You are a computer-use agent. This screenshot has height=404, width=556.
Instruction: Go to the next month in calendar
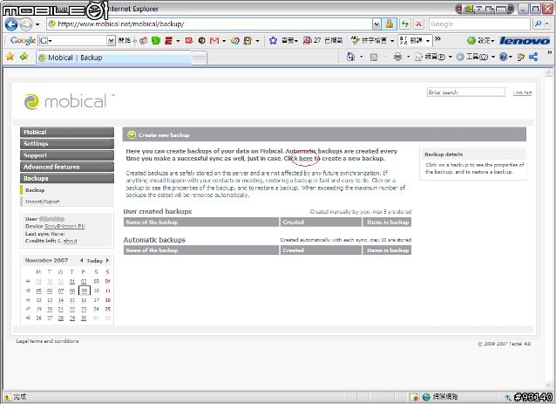coord(107,260)
